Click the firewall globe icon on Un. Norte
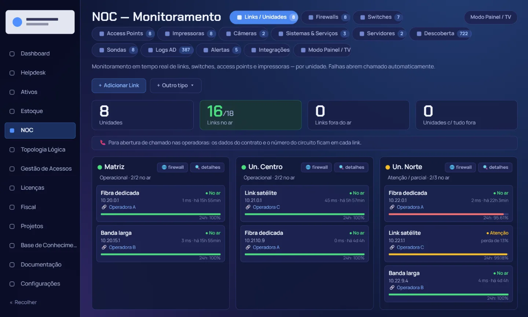 (x=452, y=167)
